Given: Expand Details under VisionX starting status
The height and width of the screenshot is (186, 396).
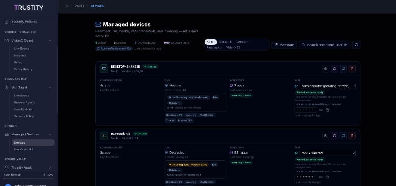Looking at the screenshot, I should click(x=174, y=103).
